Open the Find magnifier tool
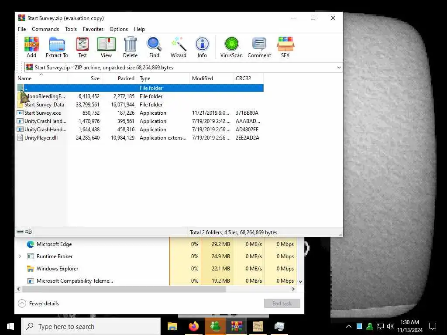The height and width of the screenshot is (335, 447). (x=154, y=47)
